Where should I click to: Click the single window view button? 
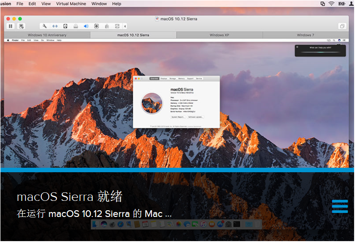(342, 26)
